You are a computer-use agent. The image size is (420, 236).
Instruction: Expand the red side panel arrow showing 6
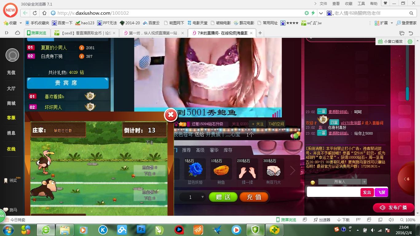[406, 179]
